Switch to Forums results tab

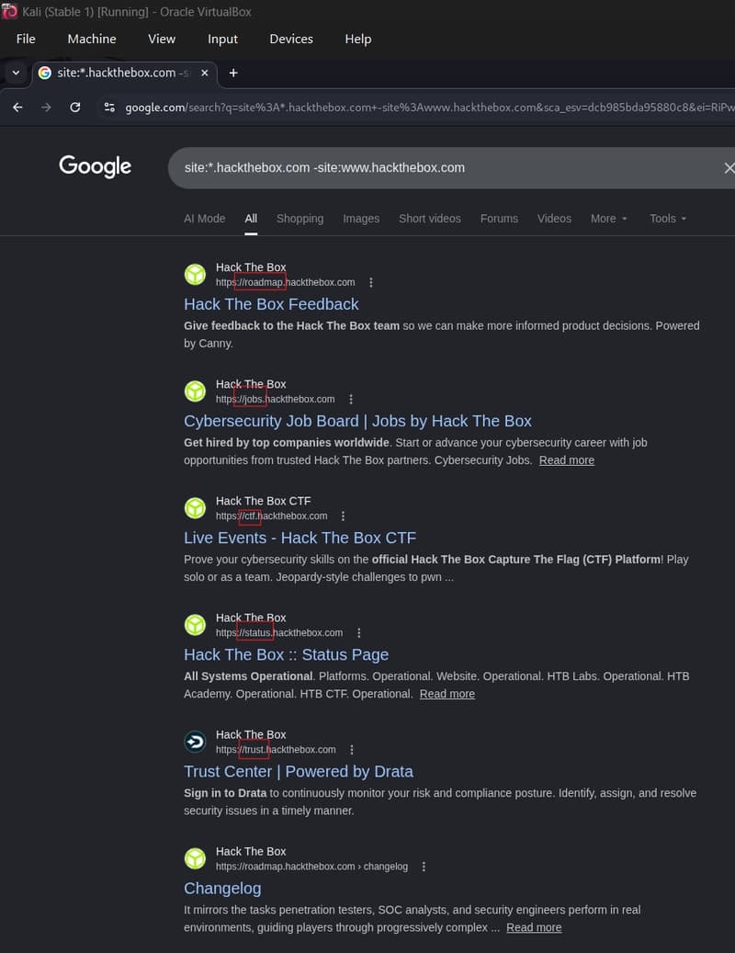pyautogui.click(x=499, y=219)
